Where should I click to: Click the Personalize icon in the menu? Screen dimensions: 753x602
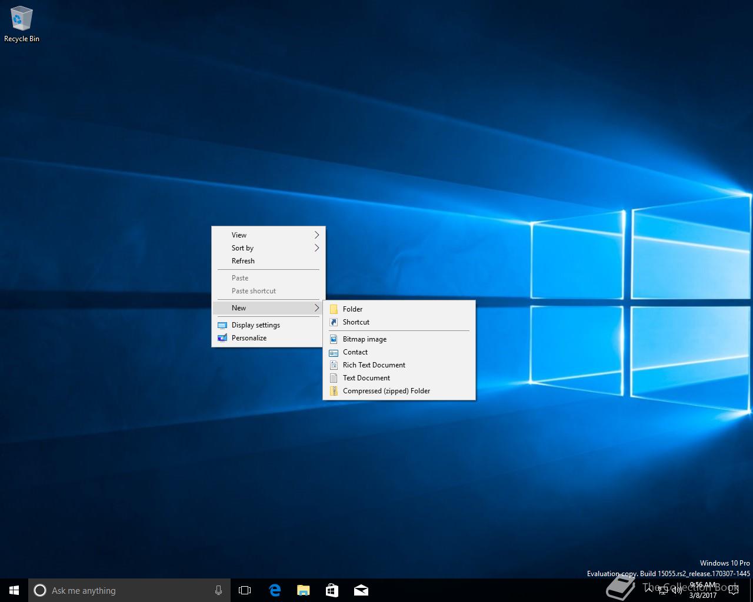point(222,337)
